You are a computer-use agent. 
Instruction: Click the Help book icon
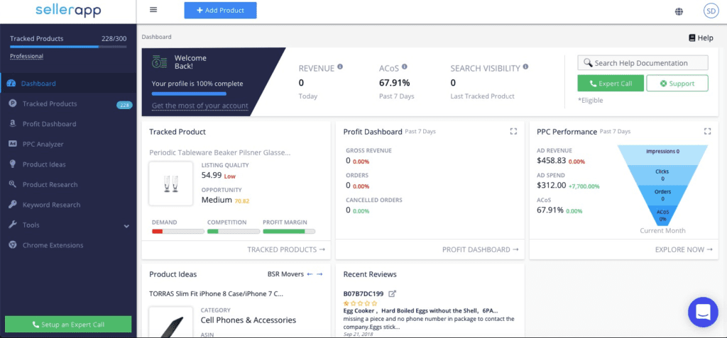[692, 38]
